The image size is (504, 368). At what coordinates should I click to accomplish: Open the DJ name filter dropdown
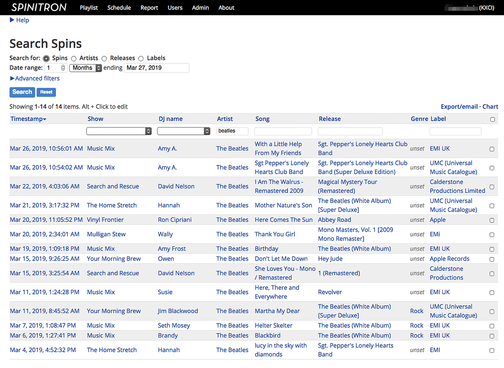184,131
